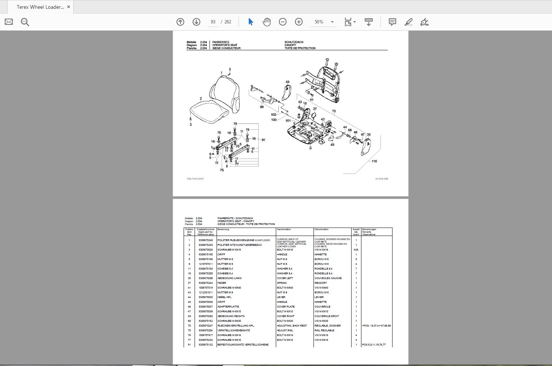Click 'COUVECLES GAUCHE' French cell
552x366 pixels.
328,278
